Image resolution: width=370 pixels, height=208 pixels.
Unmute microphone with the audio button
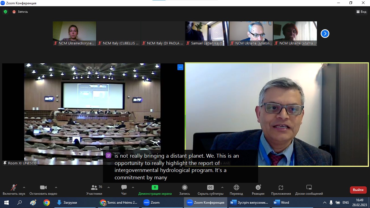coord(14,188)
